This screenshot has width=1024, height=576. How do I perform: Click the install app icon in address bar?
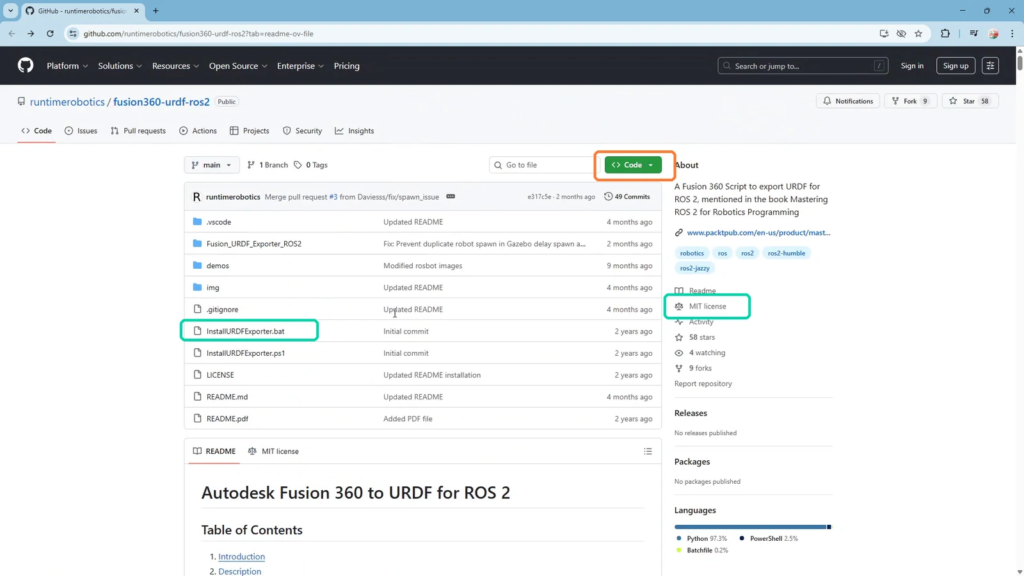click(884, 33)
